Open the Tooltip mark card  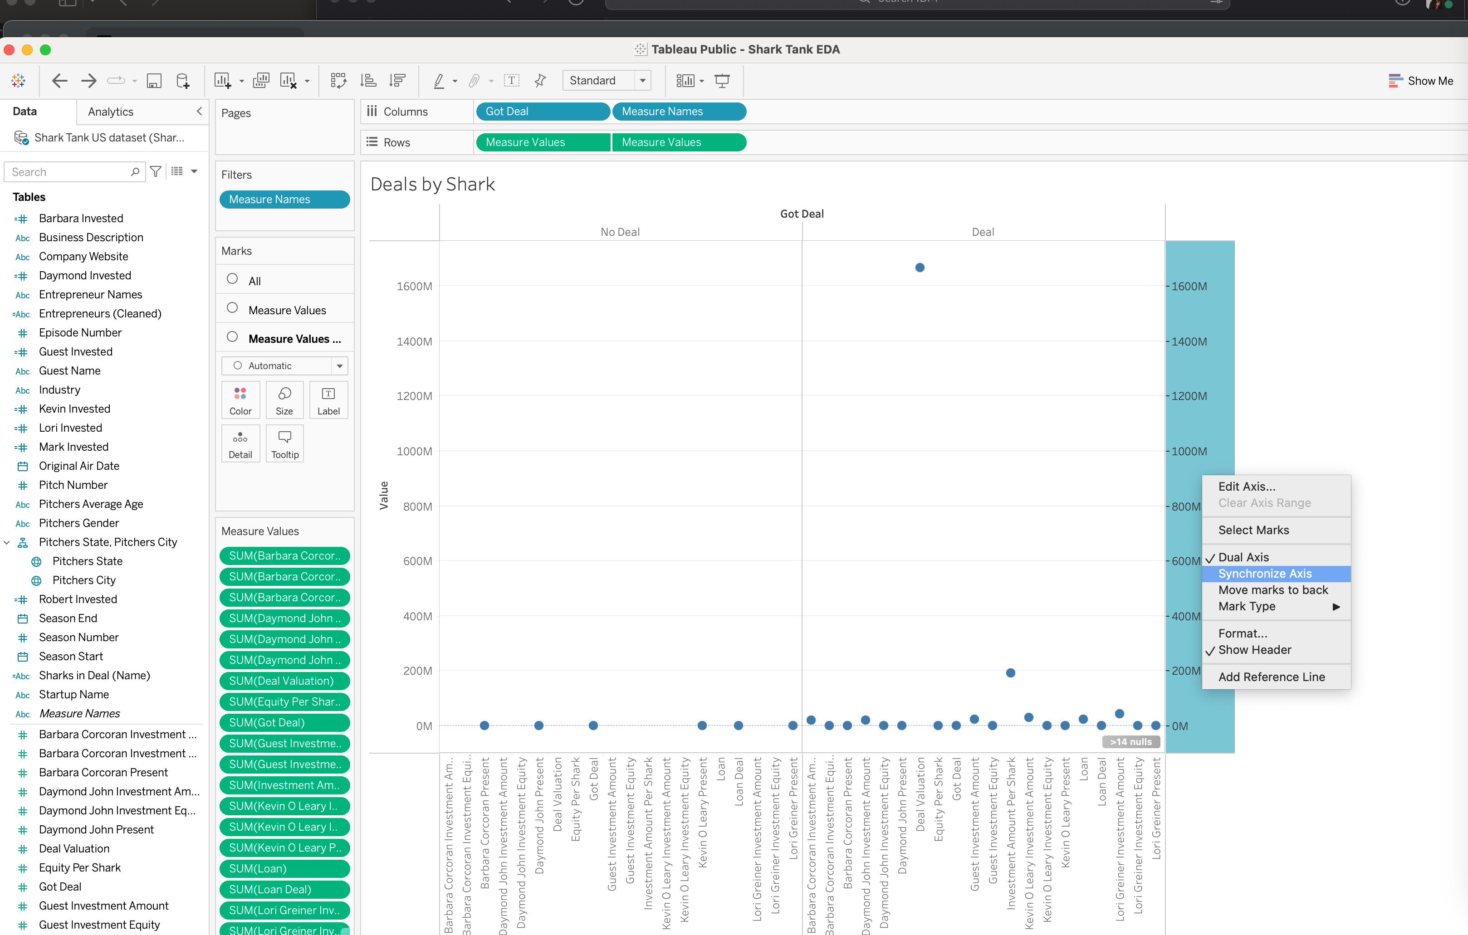284,444
